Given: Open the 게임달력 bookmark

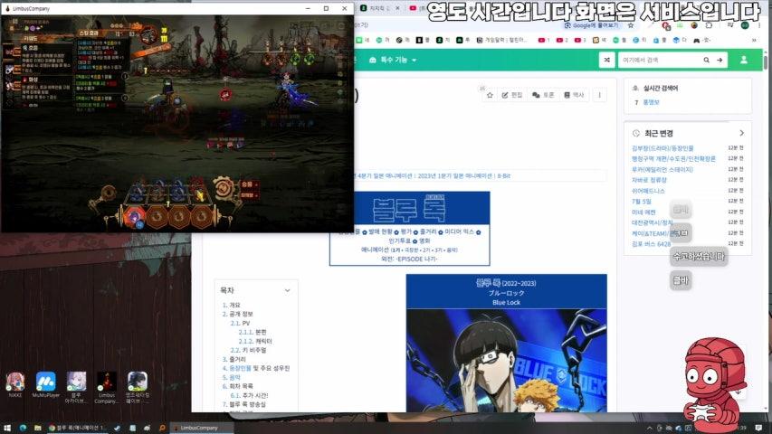Looking at the screenshot, I should click(501, 40).
